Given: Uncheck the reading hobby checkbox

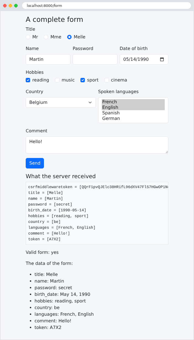Looking at the screenshot, I should click(28, 80).
